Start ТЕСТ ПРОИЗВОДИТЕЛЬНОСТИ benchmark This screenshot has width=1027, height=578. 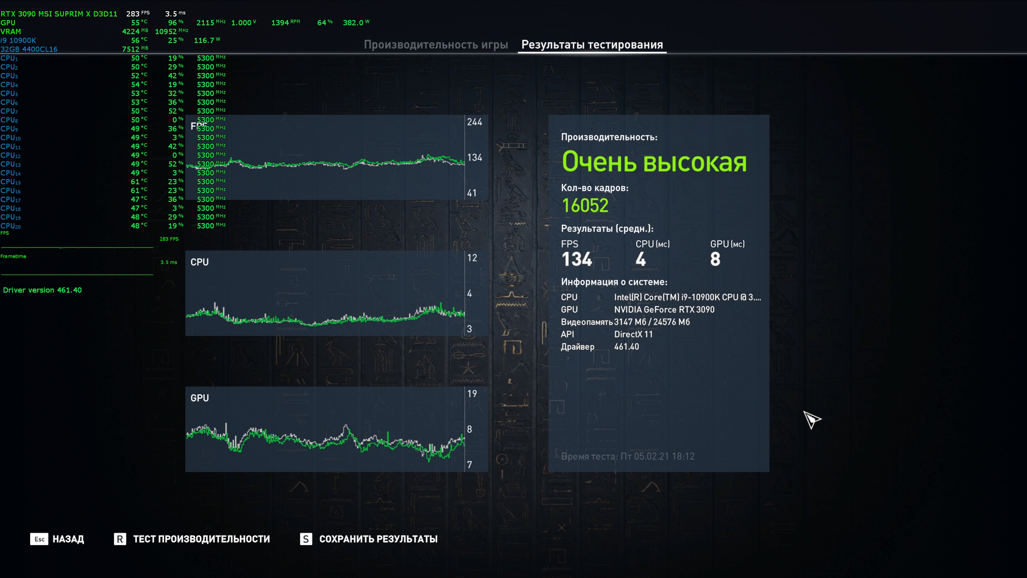[x=201, y=539]
